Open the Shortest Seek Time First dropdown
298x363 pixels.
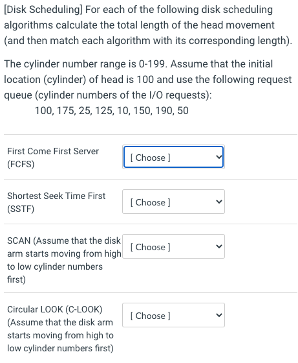(173, 202)
